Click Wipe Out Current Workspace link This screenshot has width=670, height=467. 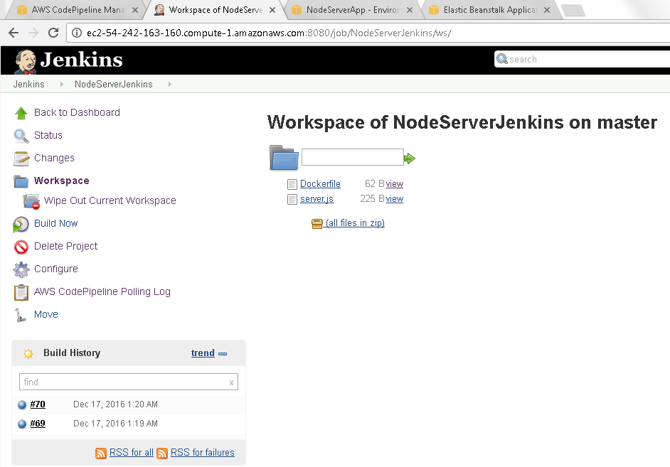click(x=110, y=200)
